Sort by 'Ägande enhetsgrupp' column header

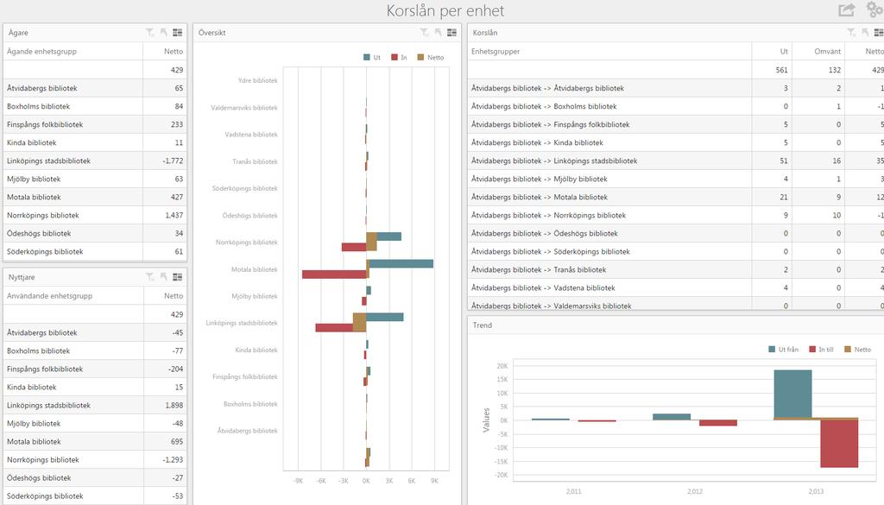[x=73, y=51]
